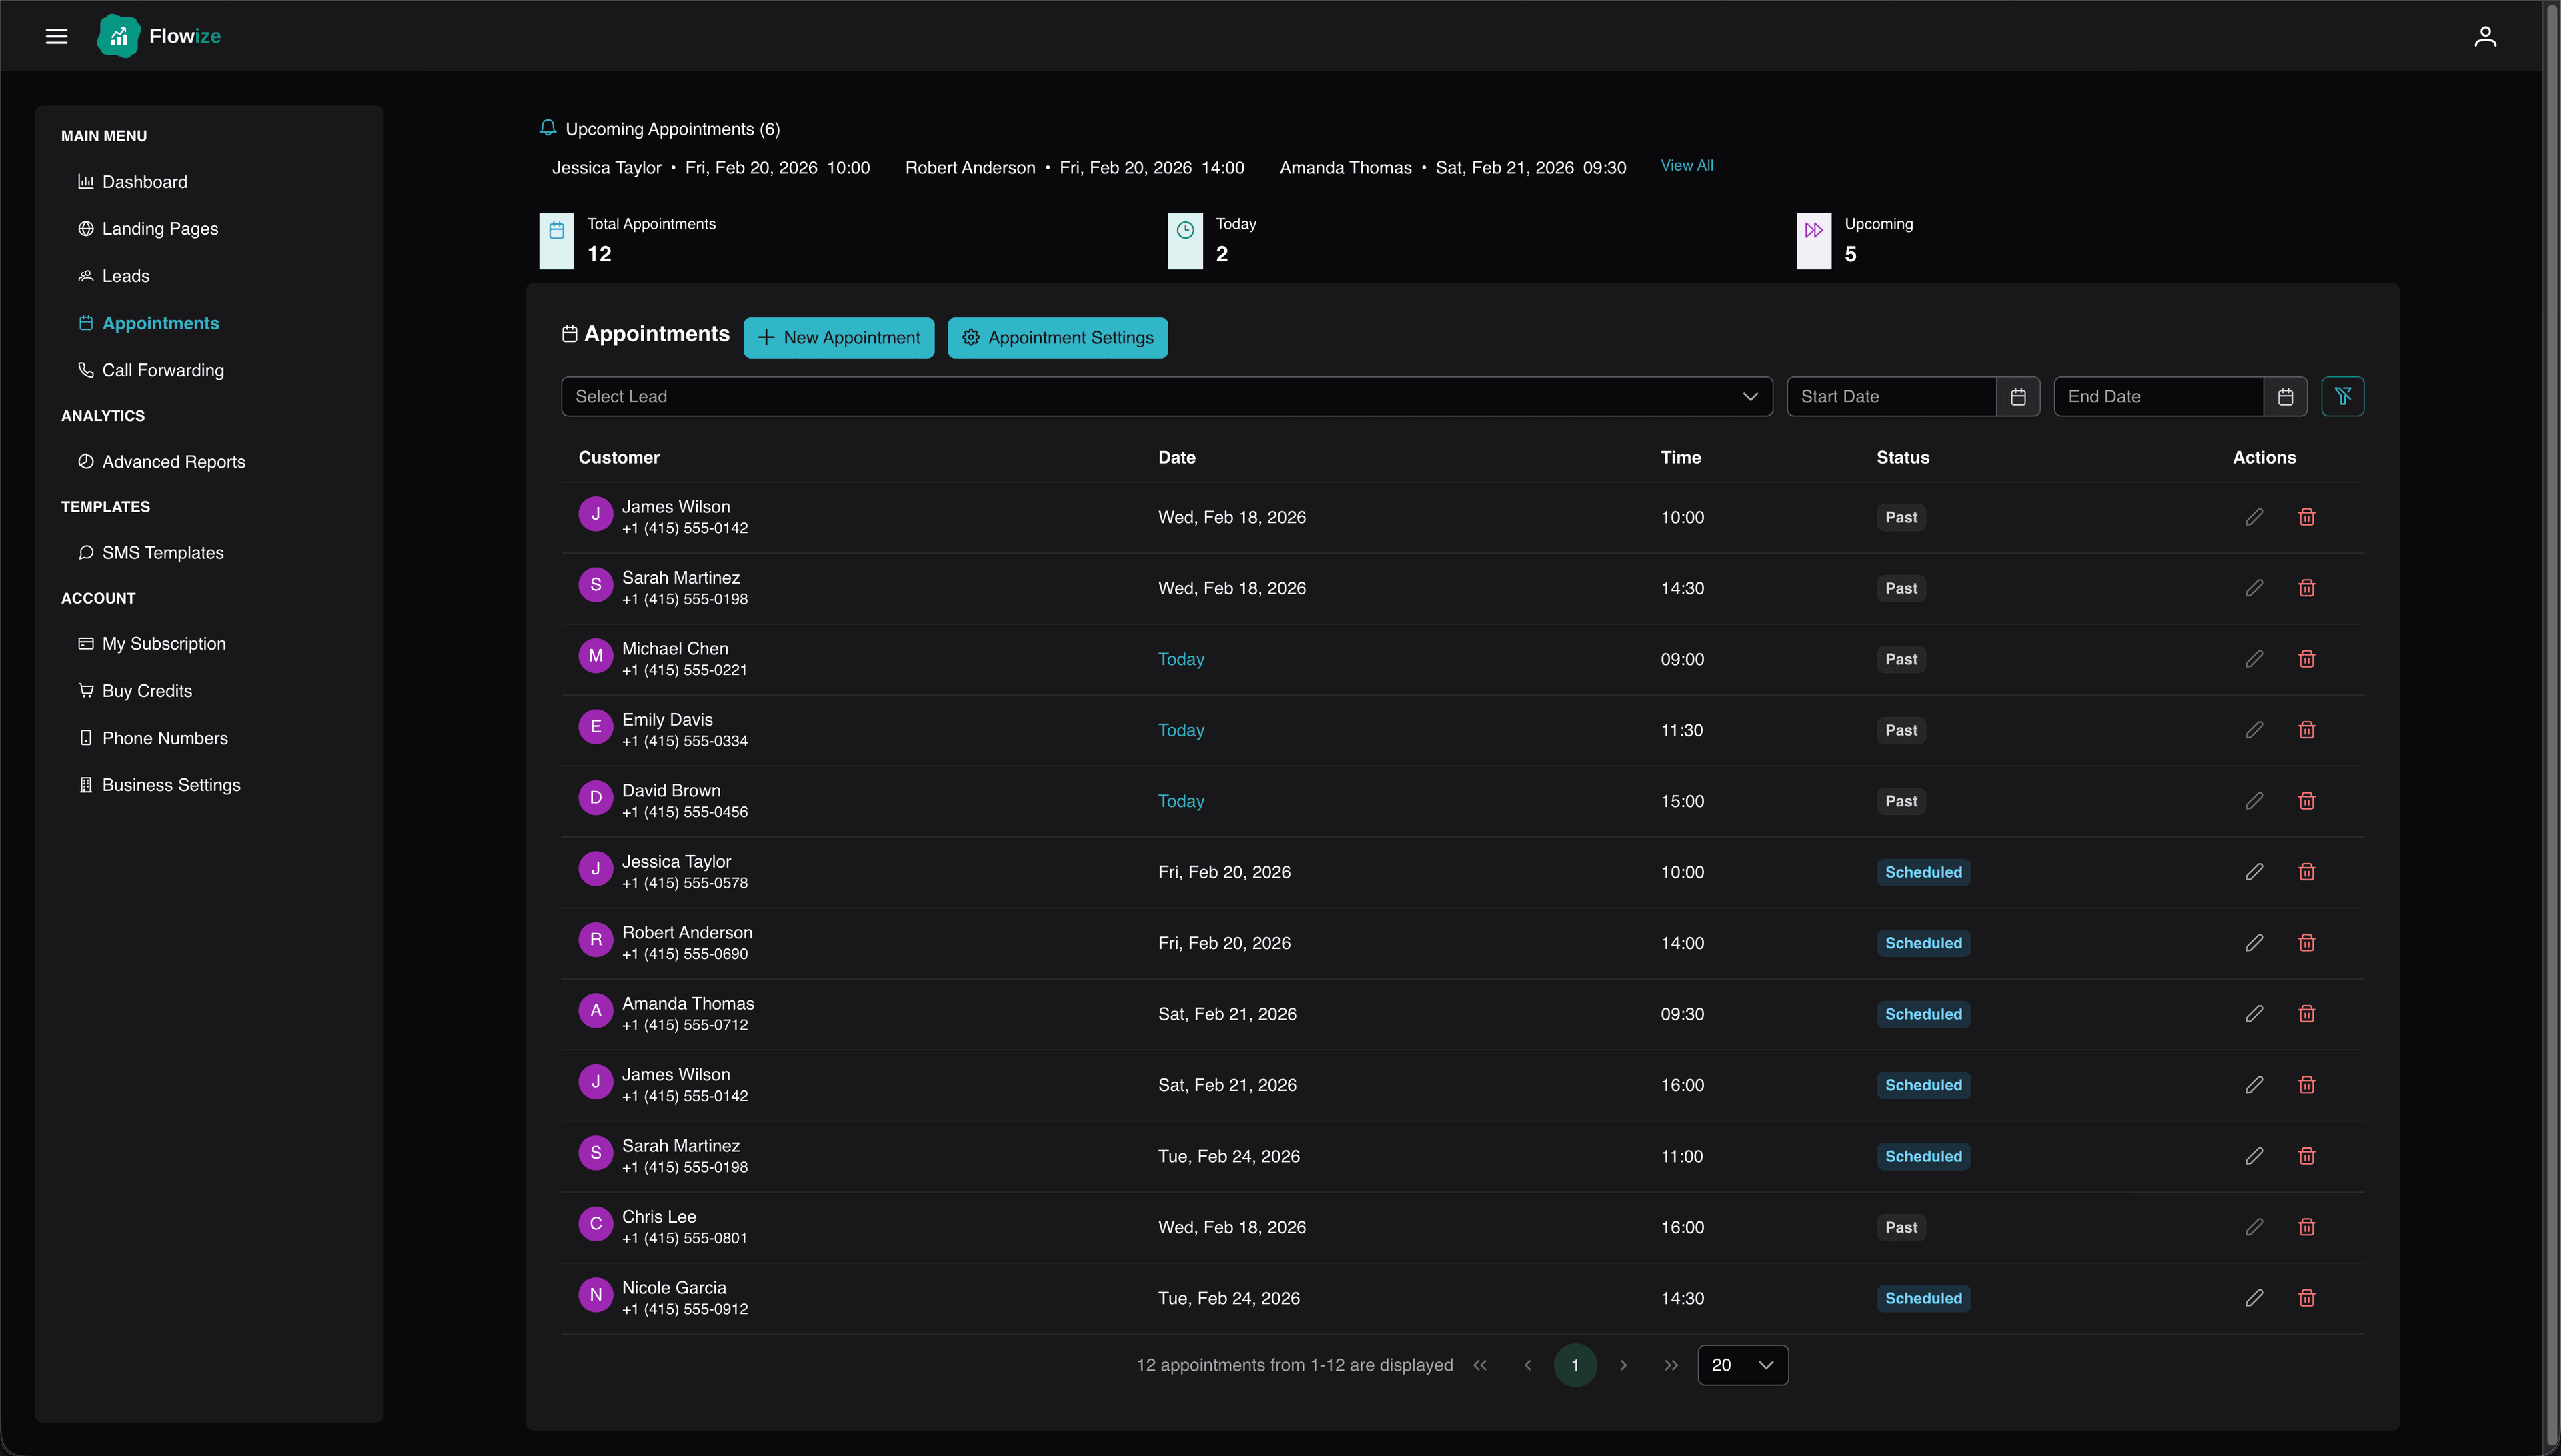Open the page size 20 dropdown

1741,1364
